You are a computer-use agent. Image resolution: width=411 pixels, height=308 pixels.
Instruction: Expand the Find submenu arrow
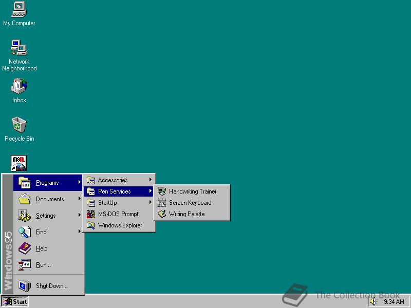[80, 232]
